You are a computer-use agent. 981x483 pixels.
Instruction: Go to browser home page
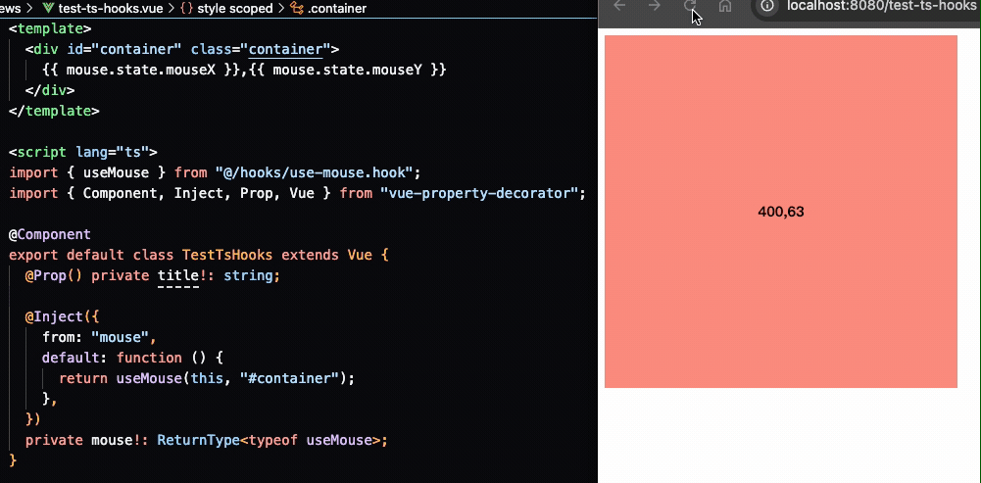pyautogui.click(x=724, y=6)
